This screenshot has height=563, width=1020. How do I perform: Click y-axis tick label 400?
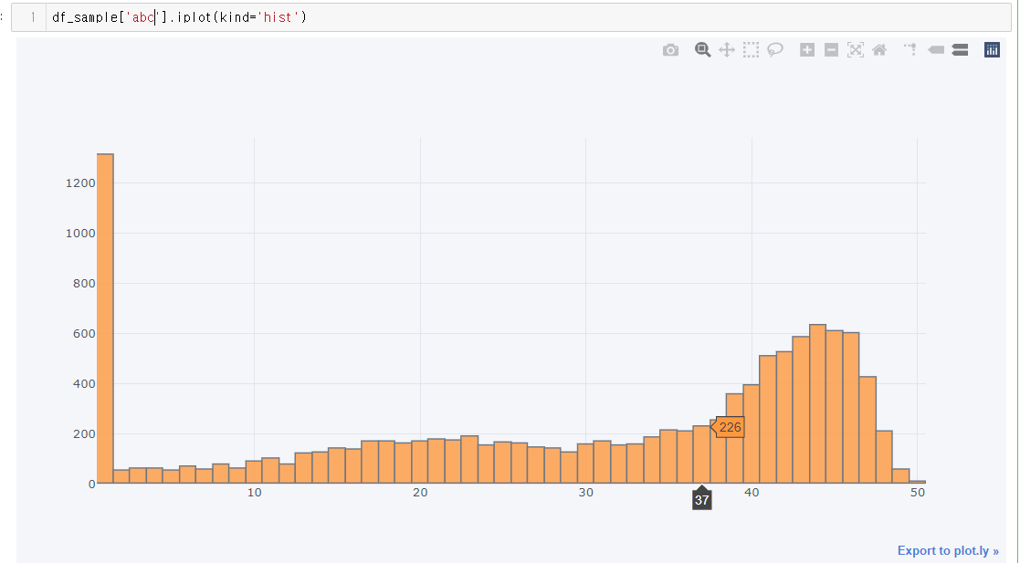click(x=84, y=383)
